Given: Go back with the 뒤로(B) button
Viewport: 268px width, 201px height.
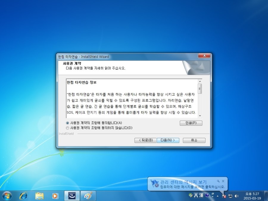Looking at the screenshot, I should point(146,140).
